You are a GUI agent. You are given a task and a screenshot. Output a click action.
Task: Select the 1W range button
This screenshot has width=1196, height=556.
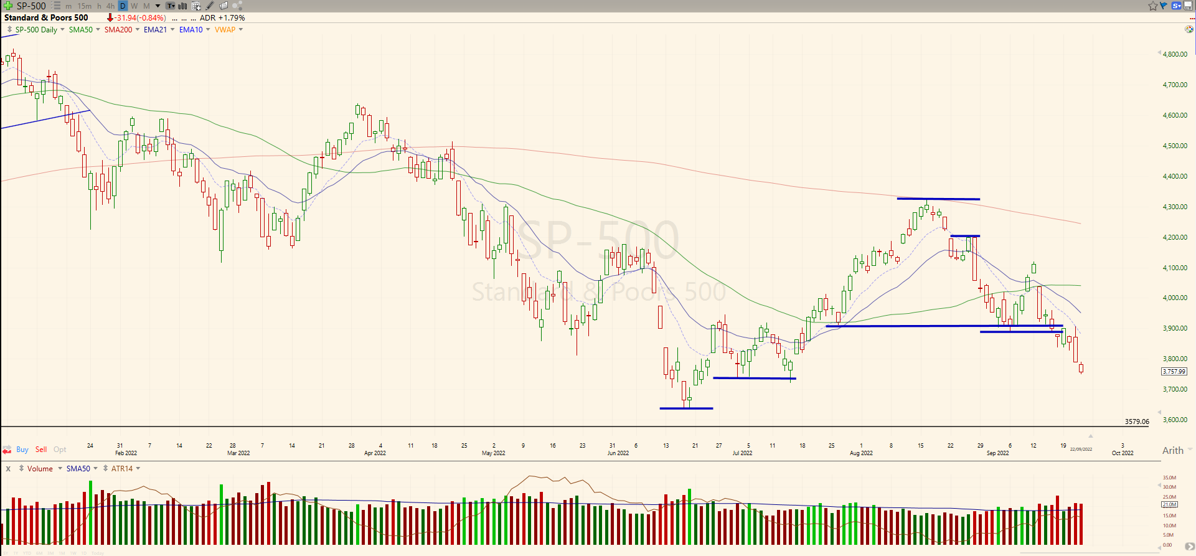point(73,553)
